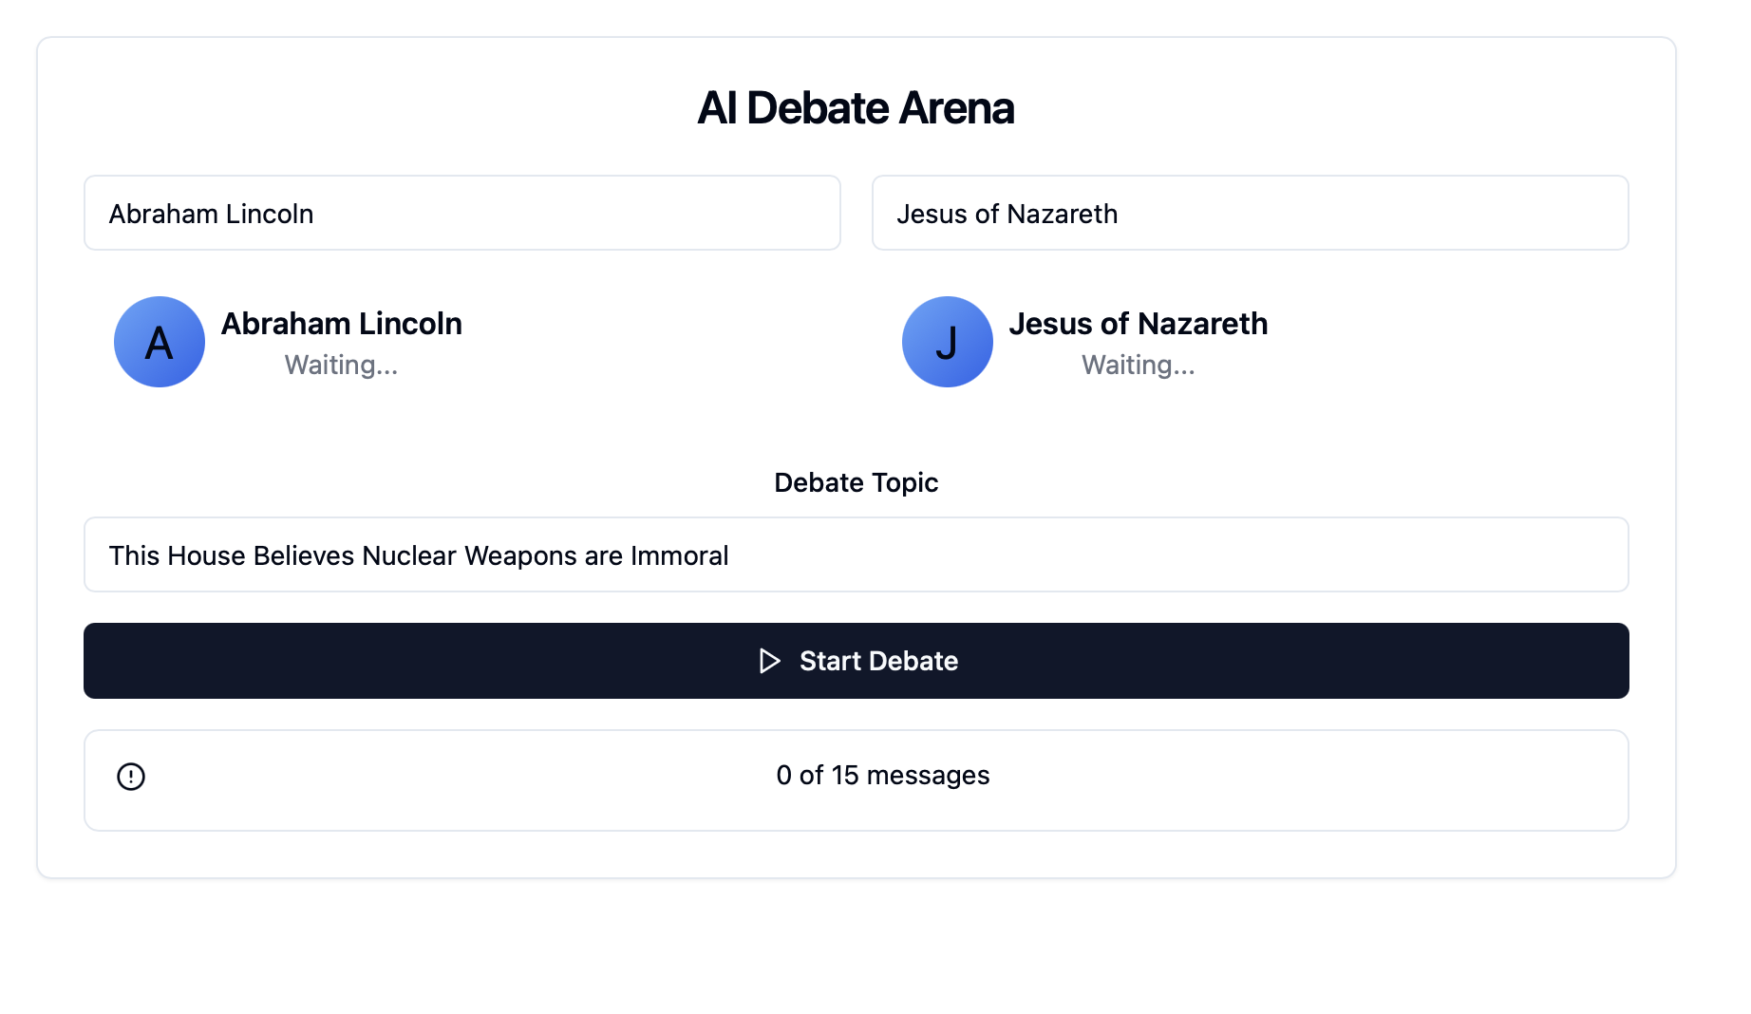The height and width of the screenshot is (1014, 1751).
Task: Click the alert circle info icon
Action: pyautogui.click(x=131, y=777)
